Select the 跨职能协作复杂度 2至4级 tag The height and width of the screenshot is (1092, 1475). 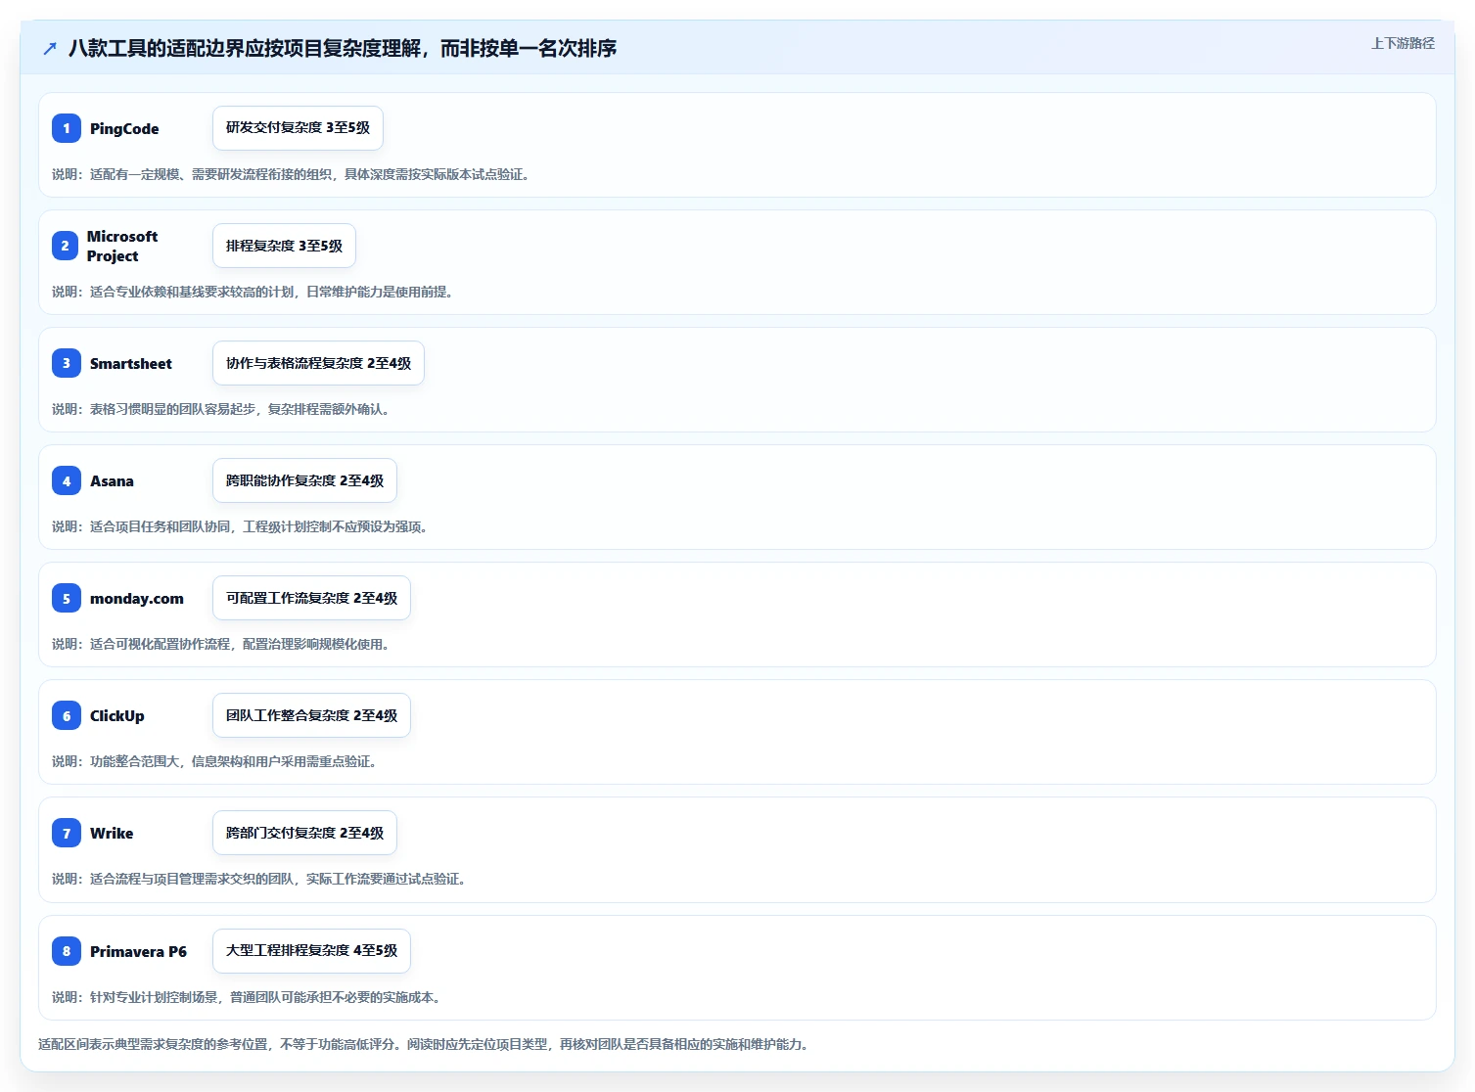click(304, 480)
